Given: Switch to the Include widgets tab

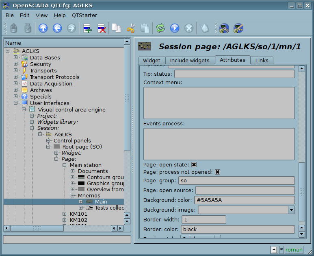Looking at the screenshot, I should coord(190,60).
